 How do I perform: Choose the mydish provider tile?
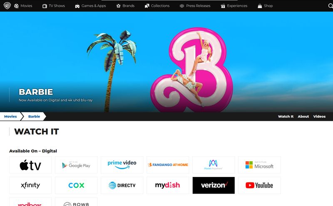(168, 185)
